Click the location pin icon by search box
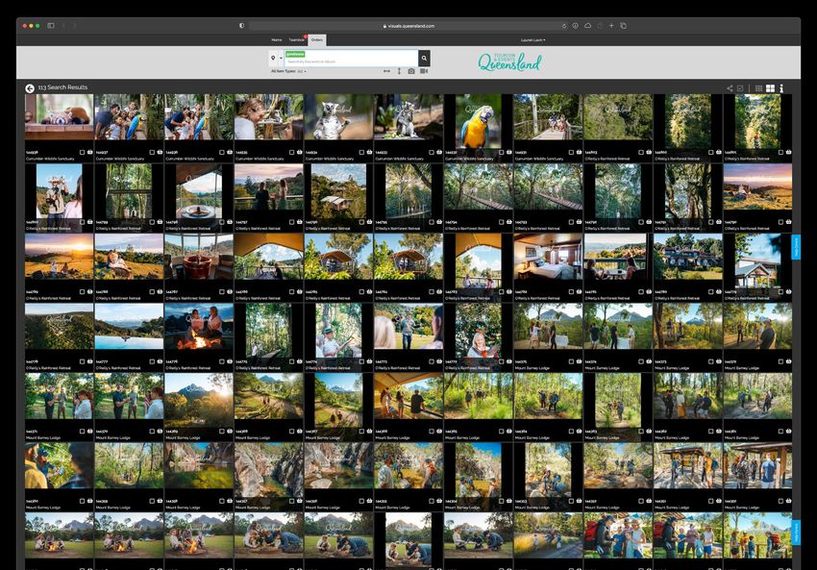Image resolution: width=817 pixels, height=570 pixels. 273,59
